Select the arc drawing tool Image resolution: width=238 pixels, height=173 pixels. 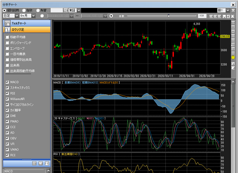(233, 40)
